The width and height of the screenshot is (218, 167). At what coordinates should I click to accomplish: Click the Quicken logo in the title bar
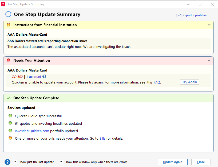(x=3, y=4)
